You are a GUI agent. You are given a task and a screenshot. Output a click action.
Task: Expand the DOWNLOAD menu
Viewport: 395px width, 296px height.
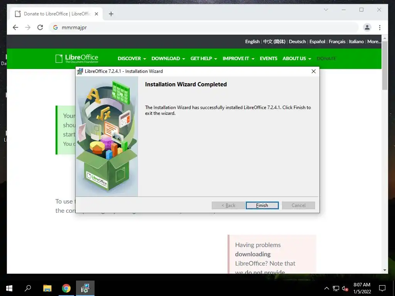pos(168,59)
